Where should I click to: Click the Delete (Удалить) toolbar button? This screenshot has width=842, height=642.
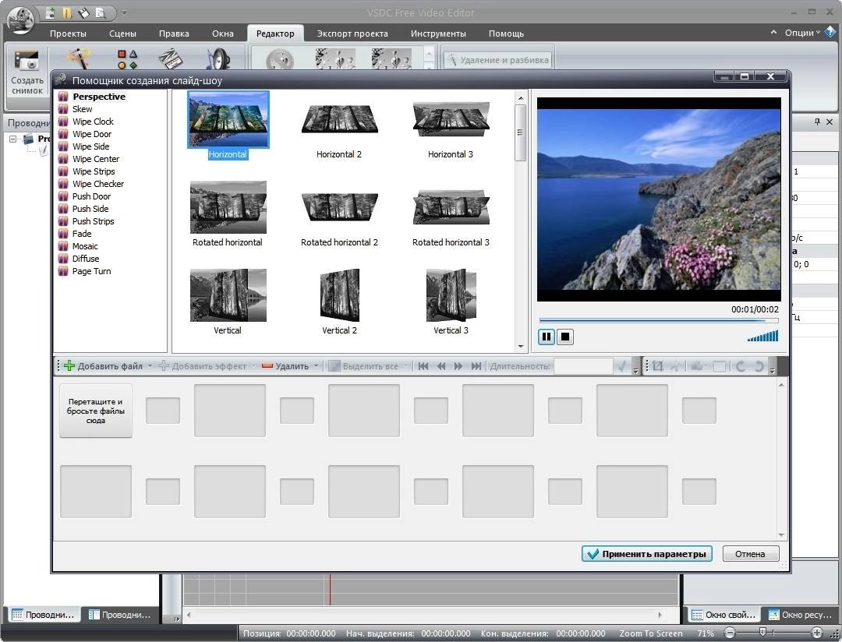tap(285, 366)
